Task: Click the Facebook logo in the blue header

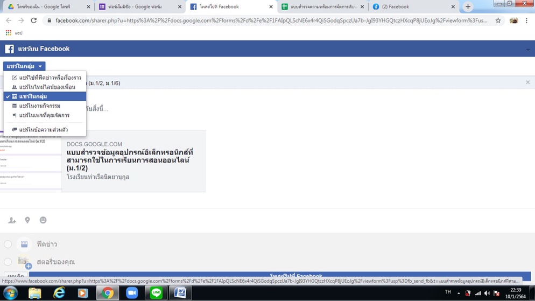Action: point(10,49)
